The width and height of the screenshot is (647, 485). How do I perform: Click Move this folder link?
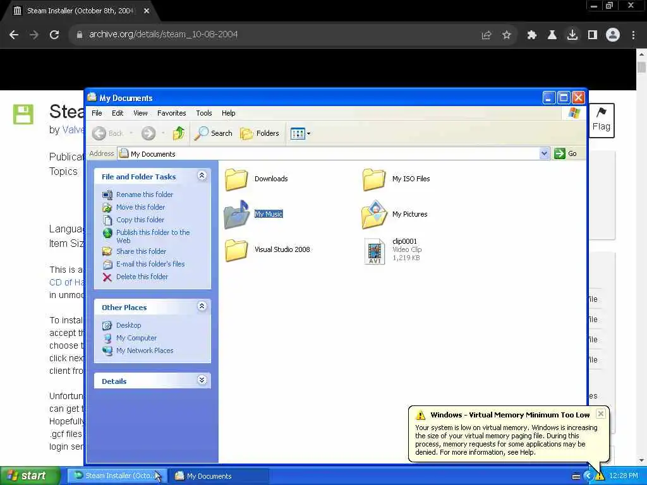tap(140, 207)
